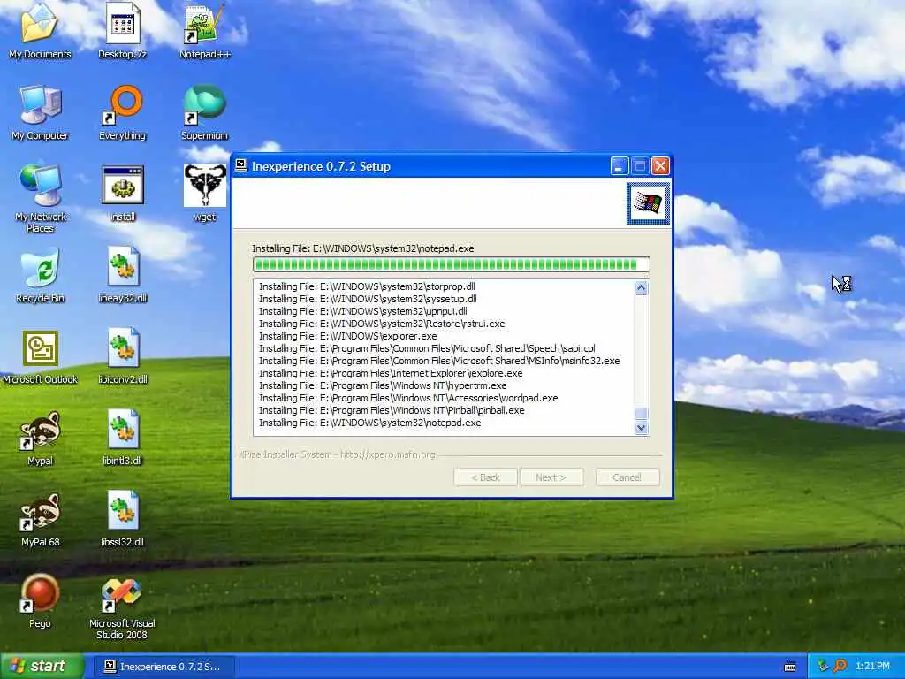Click the install log scrollbar up arrow
The image size is (905, 679).
coord(642,287)
